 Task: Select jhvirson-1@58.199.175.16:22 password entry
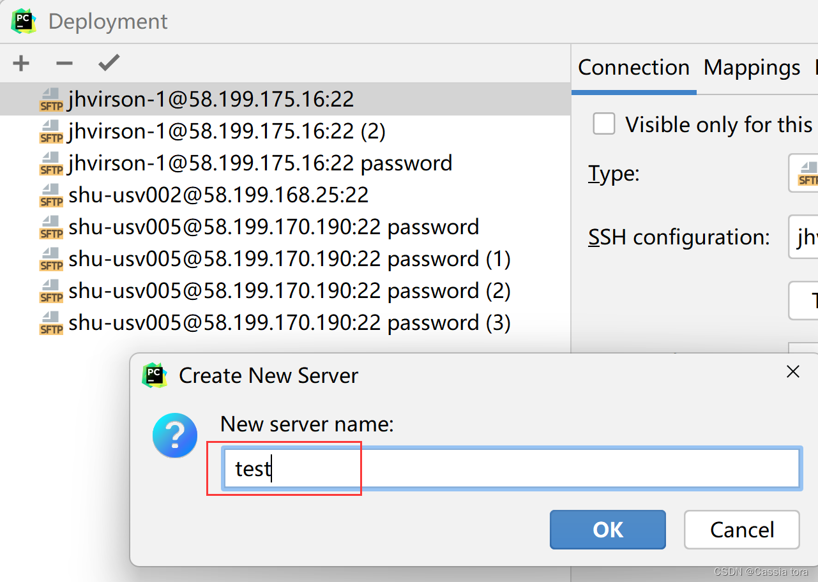[x=285, y=163]
